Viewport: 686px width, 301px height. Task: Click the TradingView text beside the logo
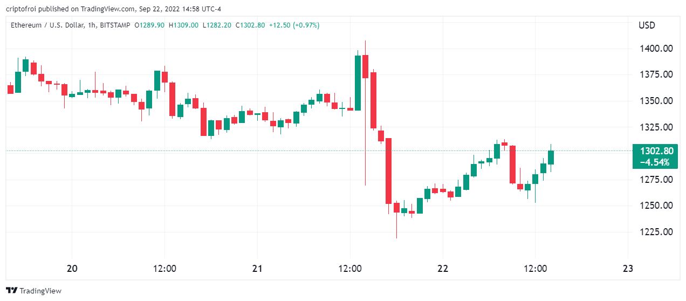(x=40, y=291)
